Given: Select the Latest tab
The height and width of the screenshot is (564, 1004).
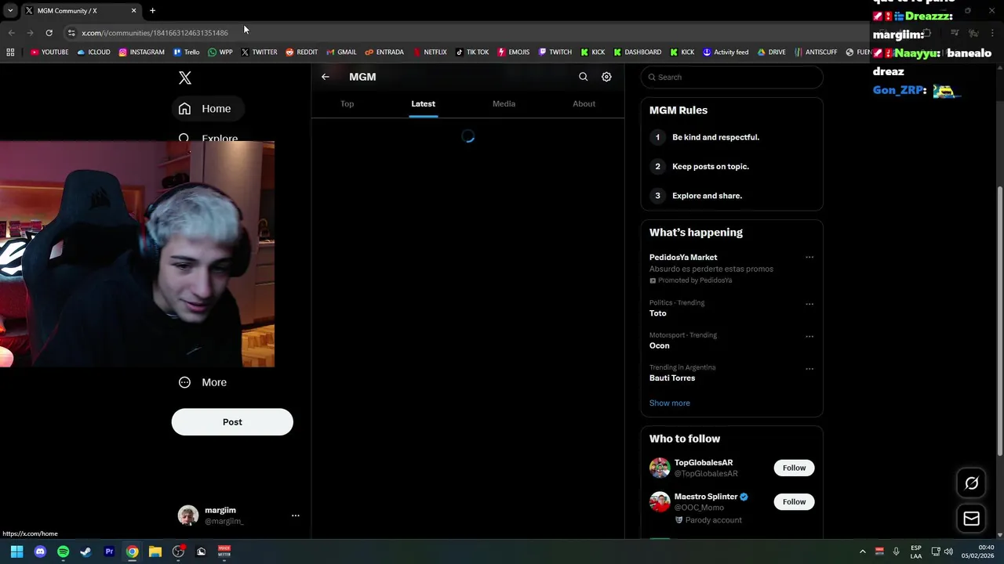Looking at the screenshot, I should (x=423, y=103).
